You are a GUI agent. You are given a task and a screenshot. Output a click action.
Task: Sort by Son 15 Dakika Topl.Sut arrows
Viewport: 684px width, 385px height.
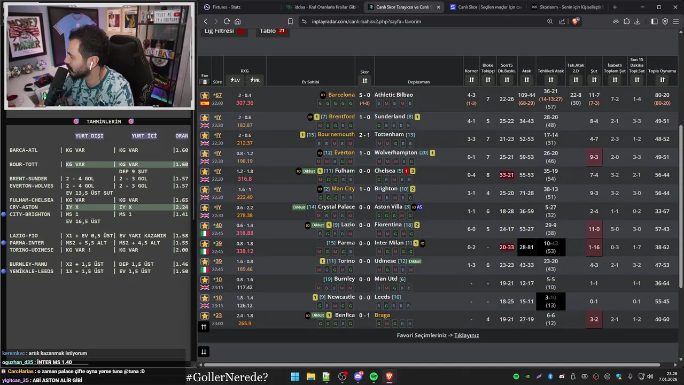636,80
